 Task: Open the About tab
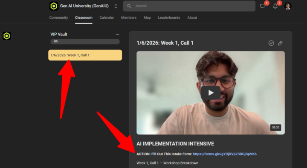[192, 17]
